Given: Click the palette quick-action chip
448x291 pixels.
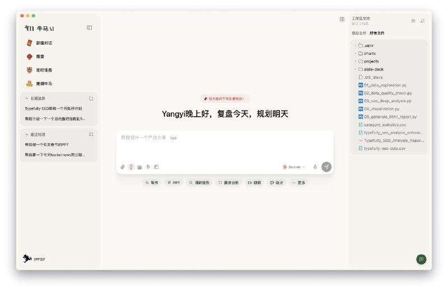Looking at the screenshot, I should click(276, 183).
